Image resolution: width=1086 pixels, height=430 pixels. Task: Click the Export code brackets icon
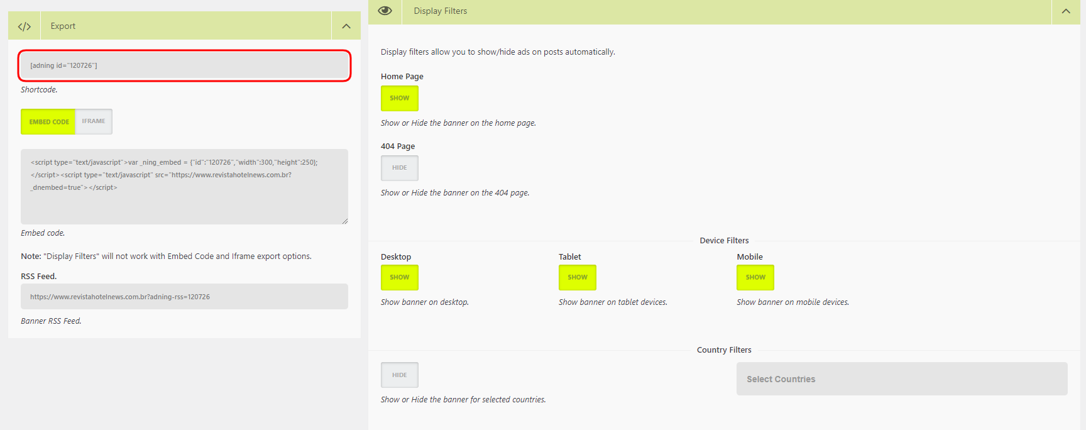click(25, 26)
